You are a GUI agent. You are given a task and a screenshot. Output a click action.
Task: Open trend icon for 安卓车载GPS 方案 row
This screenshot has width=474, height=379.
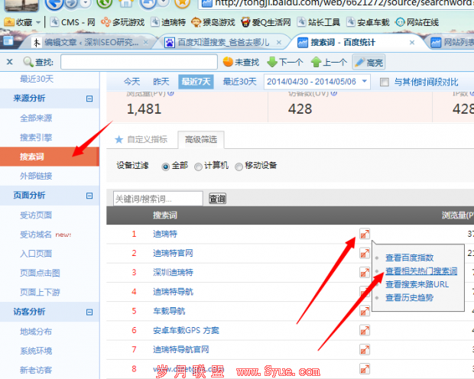tap(365, 330)
